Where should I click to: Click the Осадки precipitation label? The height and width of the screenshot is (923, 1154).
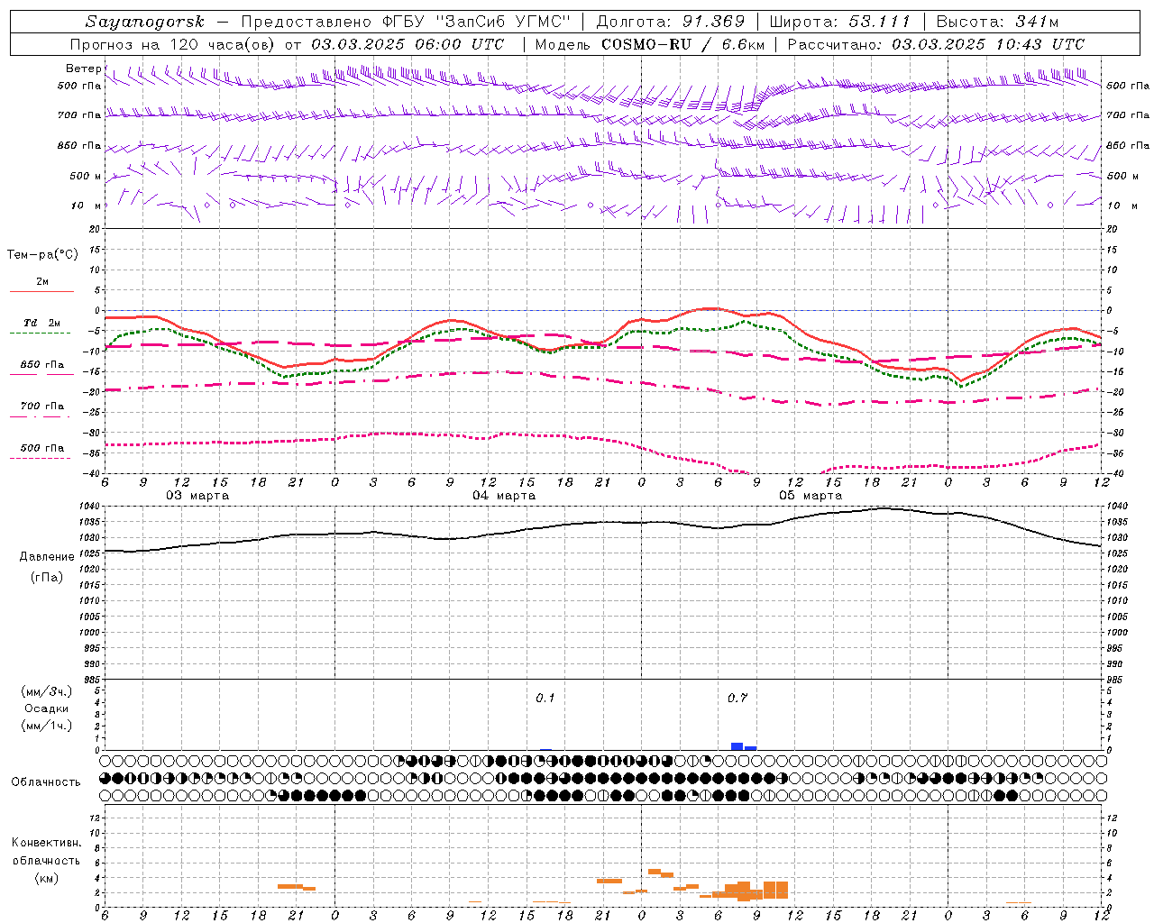coord(47,708)
